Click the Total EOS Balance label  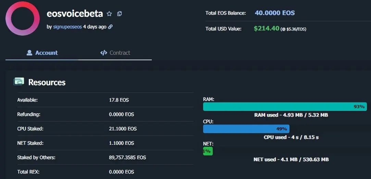pyautogui.click(x=225, y=13)
